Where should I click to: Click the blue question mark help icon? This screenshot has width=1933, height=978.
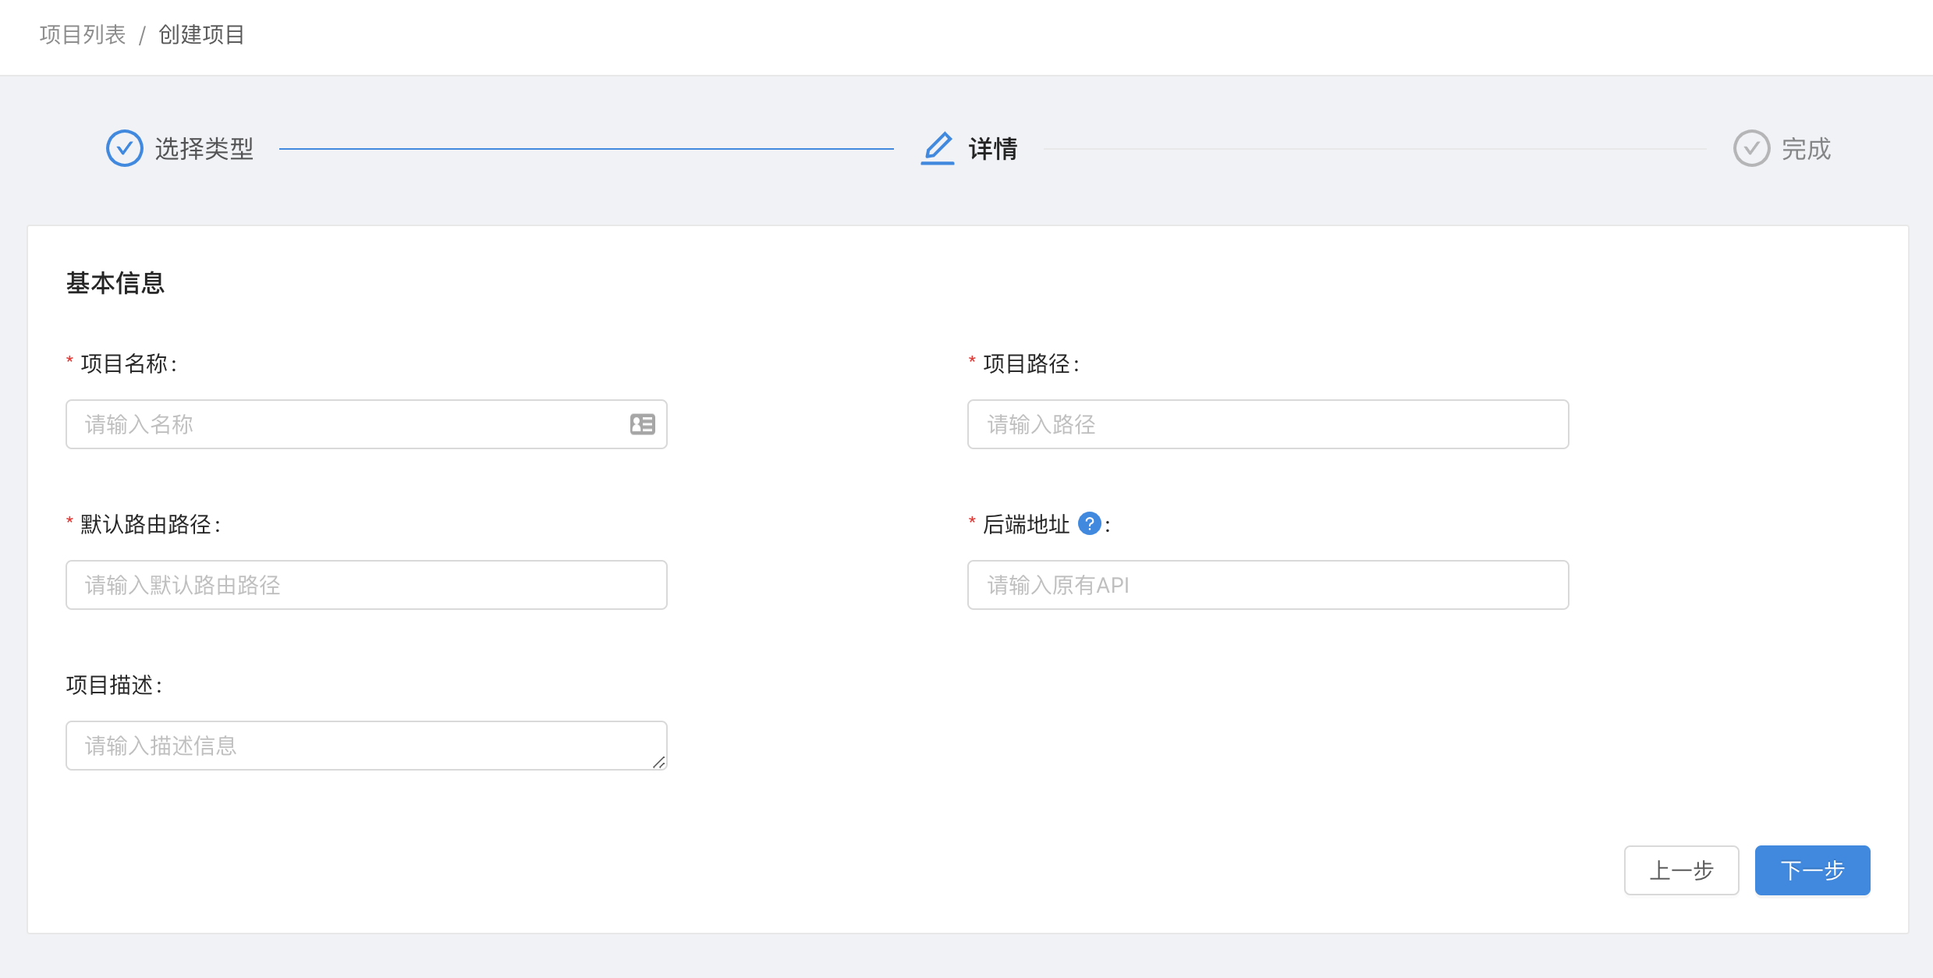click(1089, 524)
